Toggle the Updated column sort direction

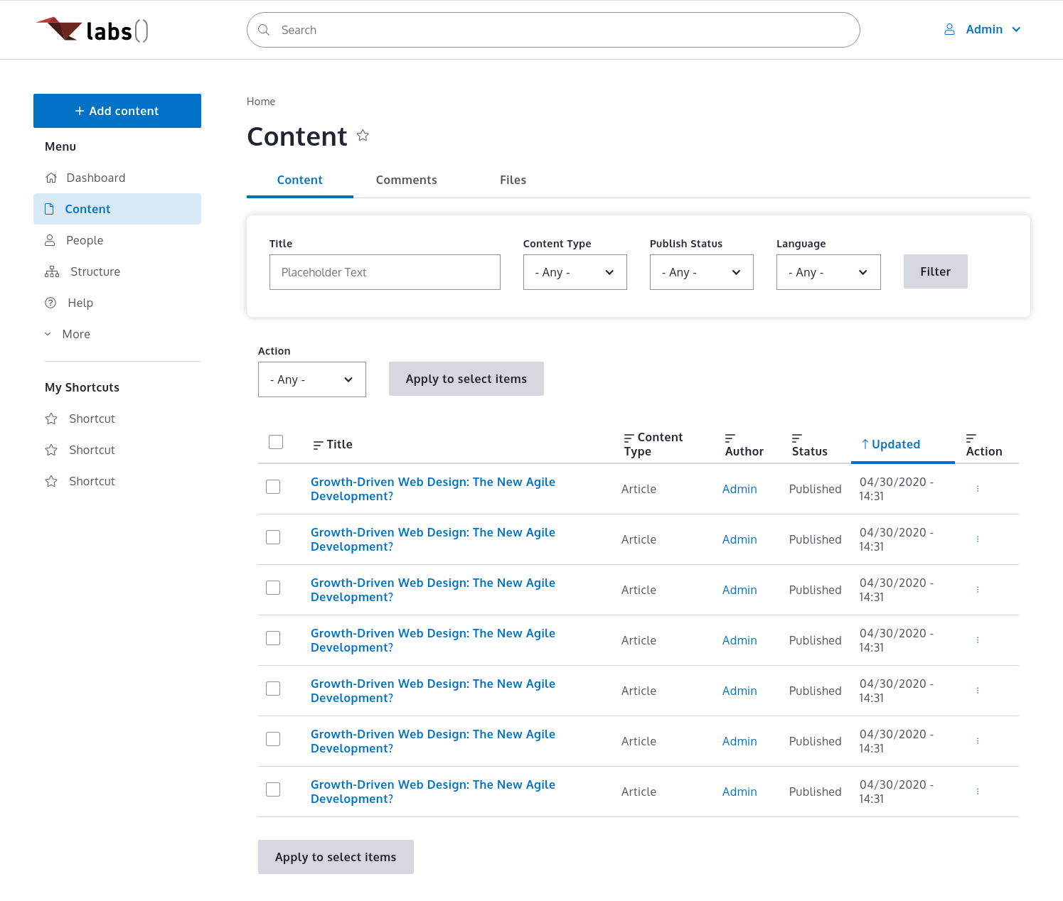(x=891, y=444)
